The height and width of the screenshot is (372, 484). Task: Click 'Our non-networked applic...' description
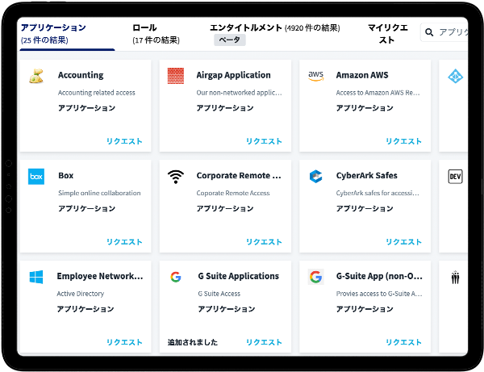coord(240,93)
